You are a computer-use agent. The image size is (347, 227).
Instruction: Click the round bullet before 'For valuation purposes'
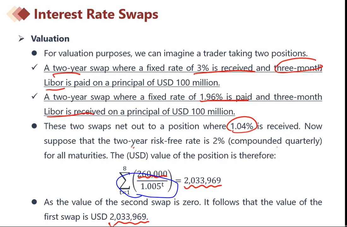[34, 53]
